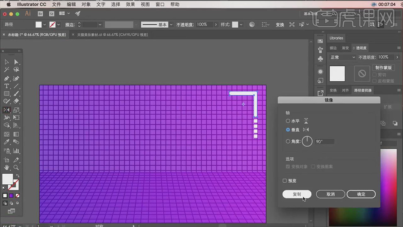Select the Scale tool
403x227 pixels.
(x=16, y=110)
